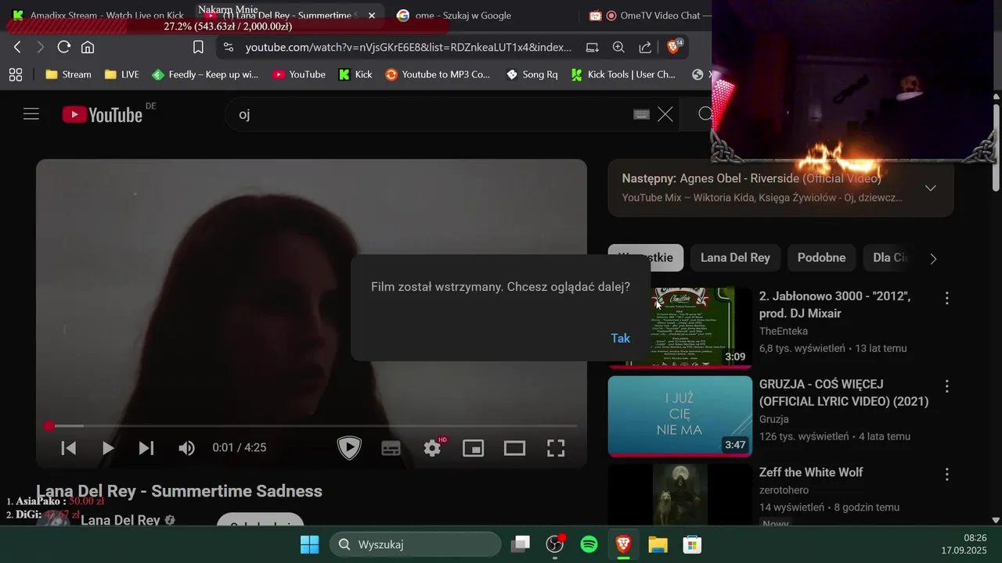Open the Song Rq bookmark

point(532,74)
